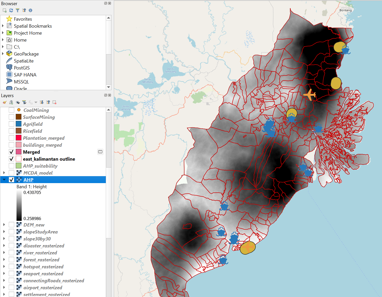The height and width of the screenshot is (297, 382).
Task: Click memory chip indicator beside Merged layer
Action: point(100,152)
